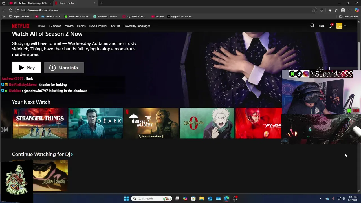The image size is (361, 203).
Task: Open Microsoft Edge taskbar icon
Action: (x=226, y=198)
